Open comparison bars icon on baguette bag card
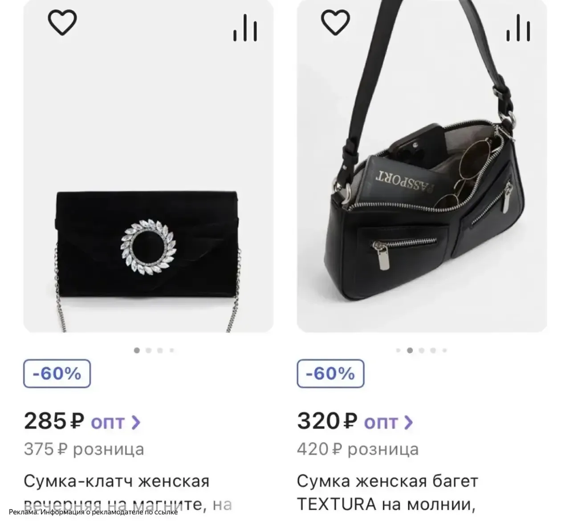This screenshot has width=570, height=523. click(518, 28)
